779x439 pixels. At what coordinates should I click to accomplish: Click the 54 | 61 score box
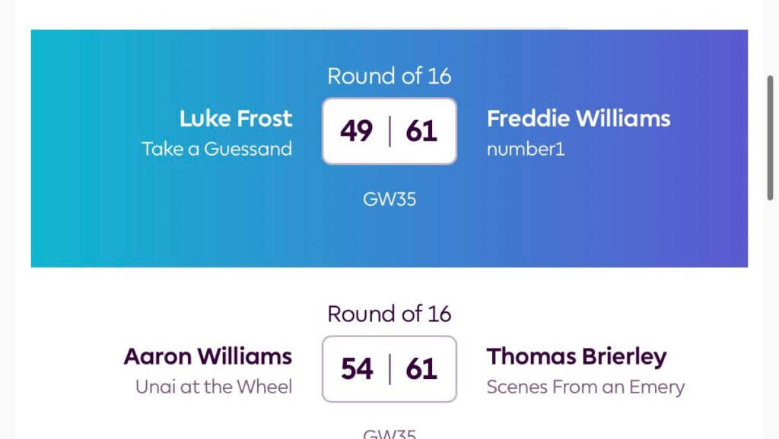(389, 369)
